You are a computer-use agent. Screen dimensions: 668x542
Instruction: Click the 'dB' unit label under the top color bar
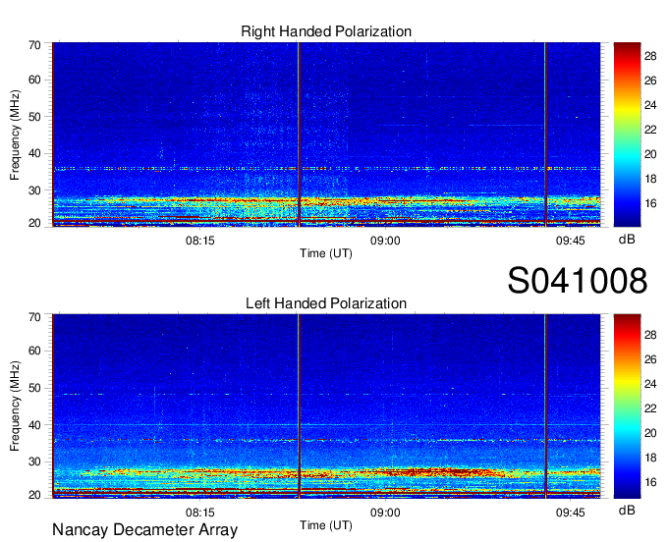point(627,240)
